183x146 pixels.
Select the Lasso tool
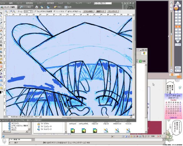1,31
